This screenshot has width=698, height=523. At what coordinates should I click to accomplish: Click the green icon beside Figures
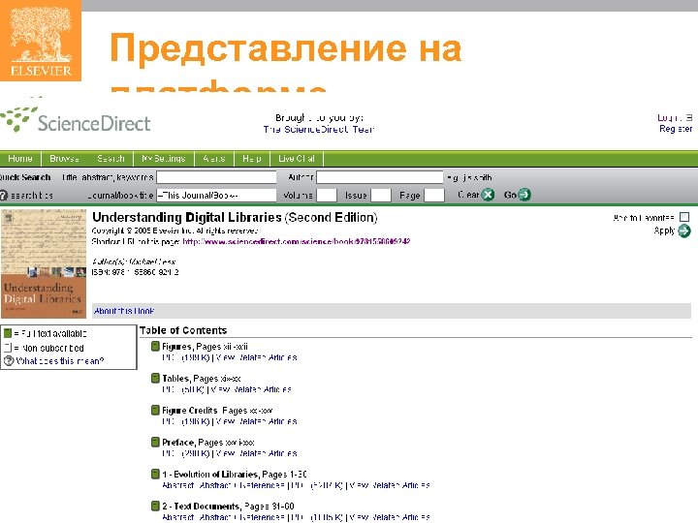[155, 346]
